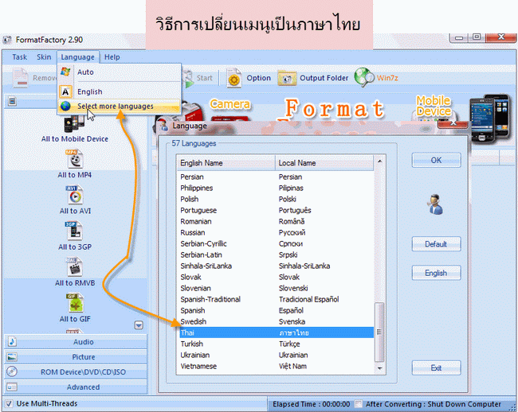This screenshot has height=412, width=518.
Task: Open the Help menu
Action: tap(112, 57)
